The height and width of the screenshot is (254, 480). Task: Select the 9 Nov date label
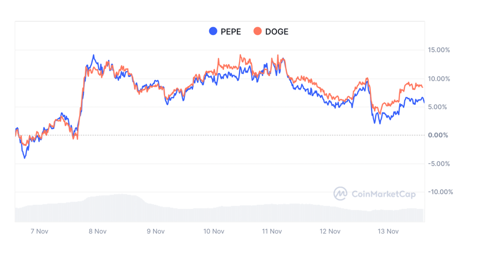[155, 231]
